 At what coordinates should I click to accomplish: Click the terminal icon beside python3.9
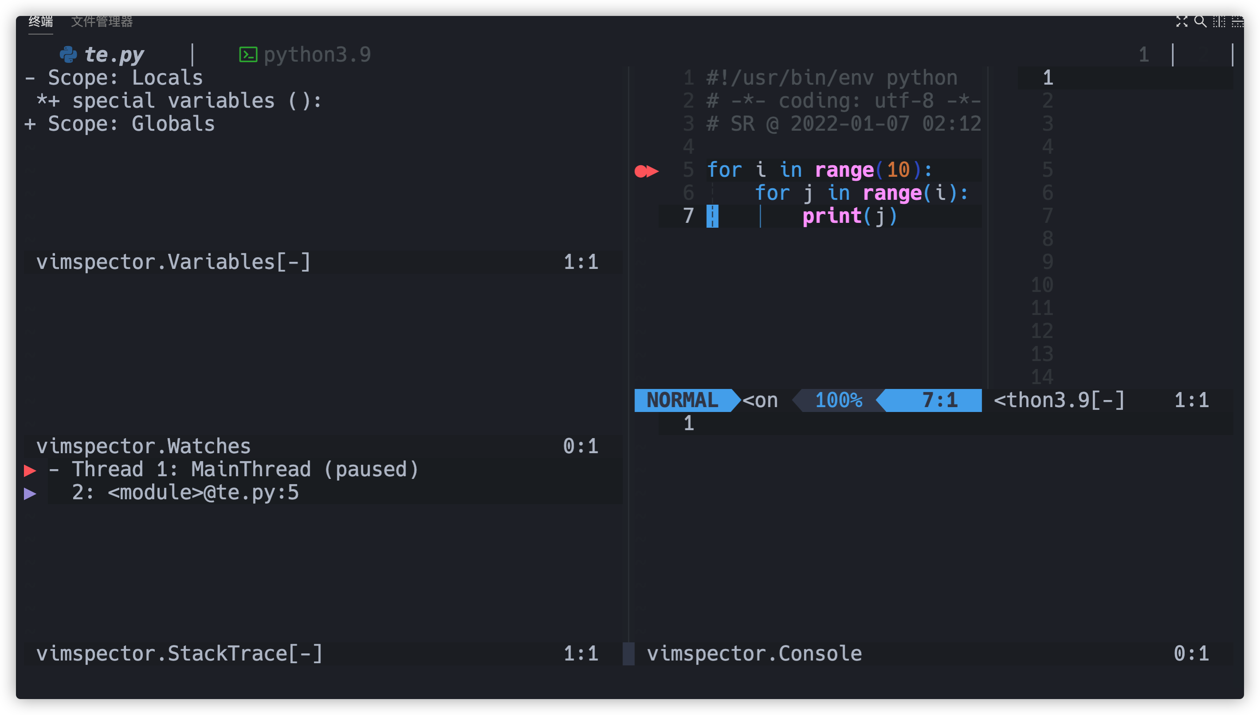[248, 54]
